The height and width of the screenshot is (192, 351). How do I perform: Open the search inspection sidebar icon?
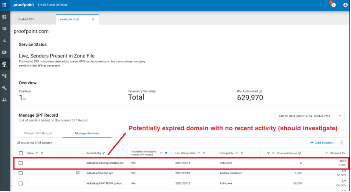click(x=4, y=52)
